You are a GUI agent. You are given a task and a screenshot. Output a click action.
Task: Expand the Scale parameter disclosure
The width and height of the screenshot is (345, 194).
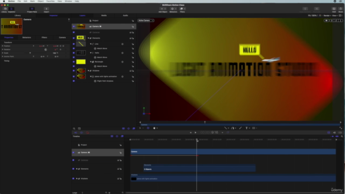[3, 53]
